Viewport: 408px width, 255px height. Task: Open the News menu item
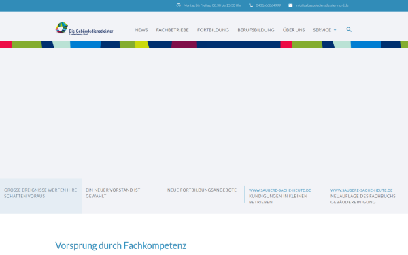click(141, 30)
